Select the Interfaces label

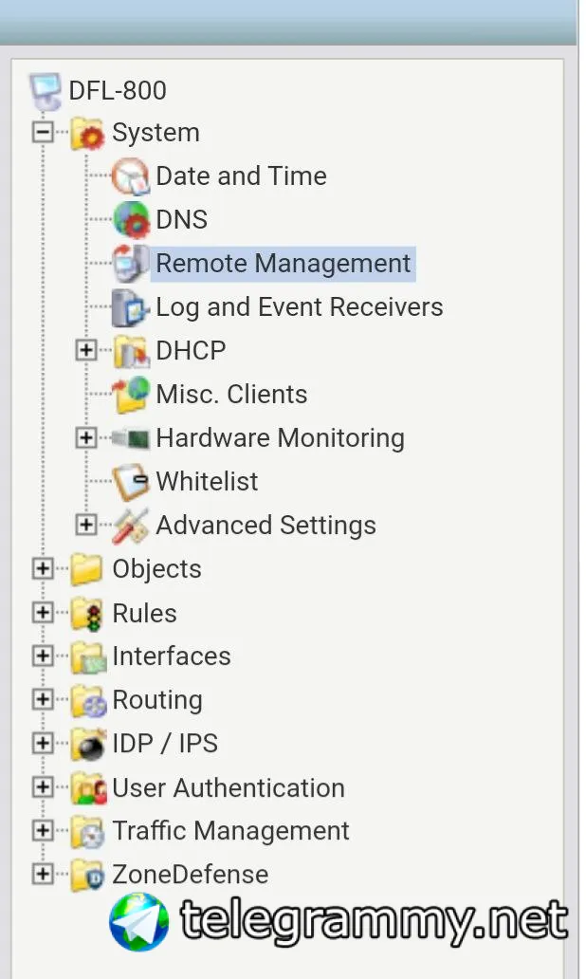[x=172, y=656]
